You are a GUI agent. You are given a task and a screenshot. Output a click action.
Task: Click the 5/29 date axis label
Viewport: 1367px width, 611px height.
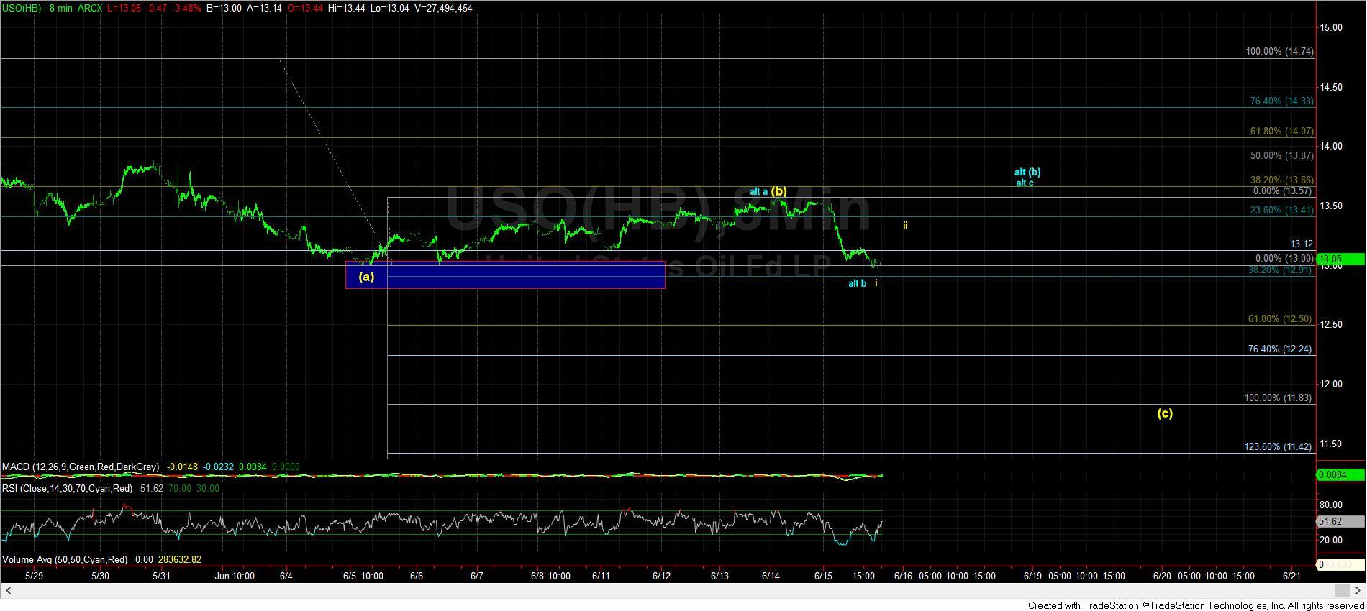point(34,576)
